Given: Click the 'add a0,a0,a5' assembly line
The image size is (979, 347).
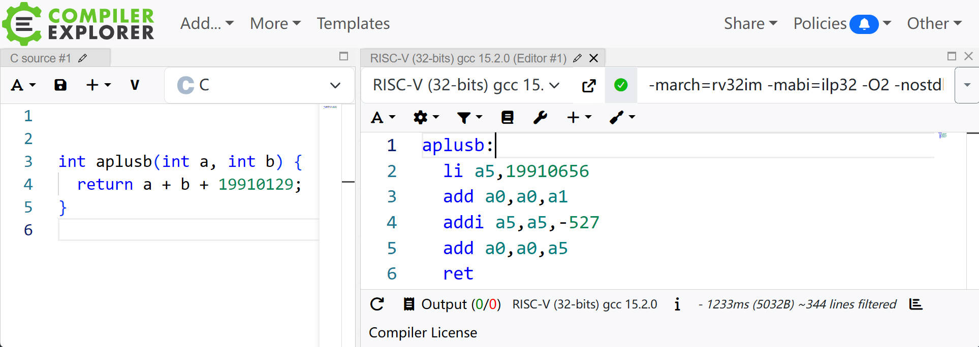Looking at the screenshot, I should click(x=505, y=248).
